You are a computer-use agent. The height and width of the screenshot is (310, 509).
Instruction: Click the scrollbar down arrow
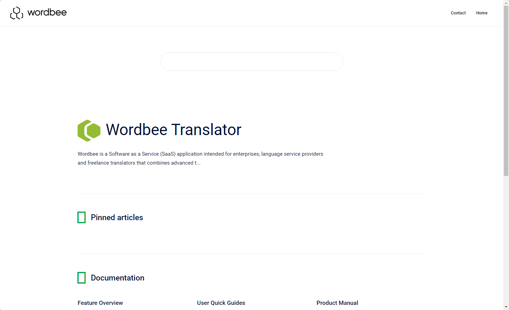[506, 307]
